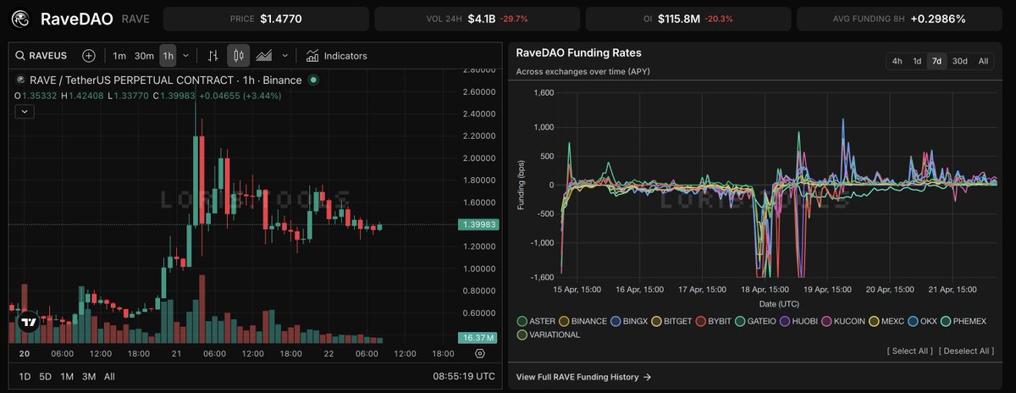Collapse the legend with chevron below OHLC
Viewport: 1016px width, 393px height.
pyautogui.click(x=25, y=112)
